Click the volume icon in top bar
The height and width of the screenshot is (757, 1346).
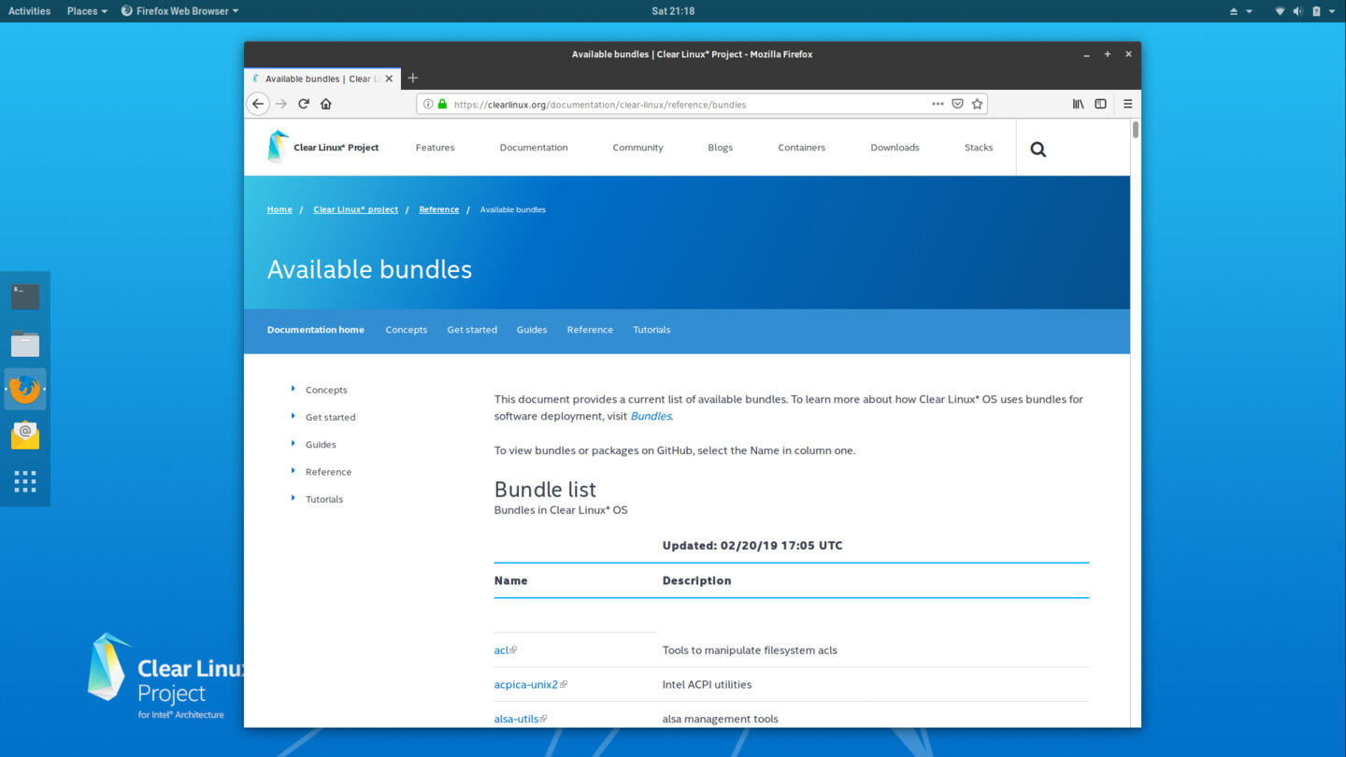[1297, 11]
